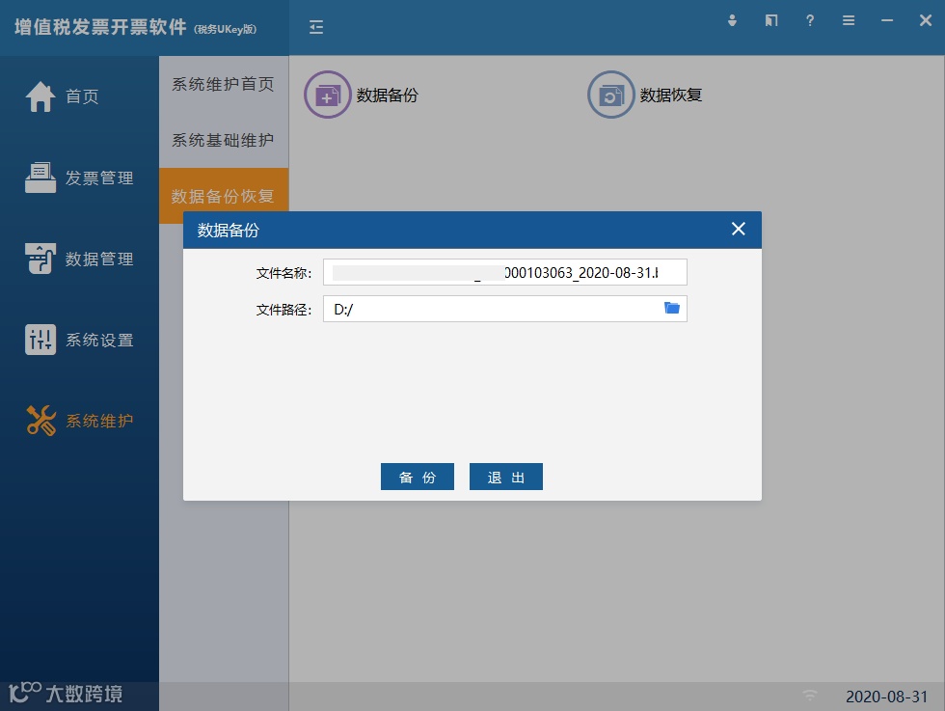Click the 数据备份 circular icon

327,95
